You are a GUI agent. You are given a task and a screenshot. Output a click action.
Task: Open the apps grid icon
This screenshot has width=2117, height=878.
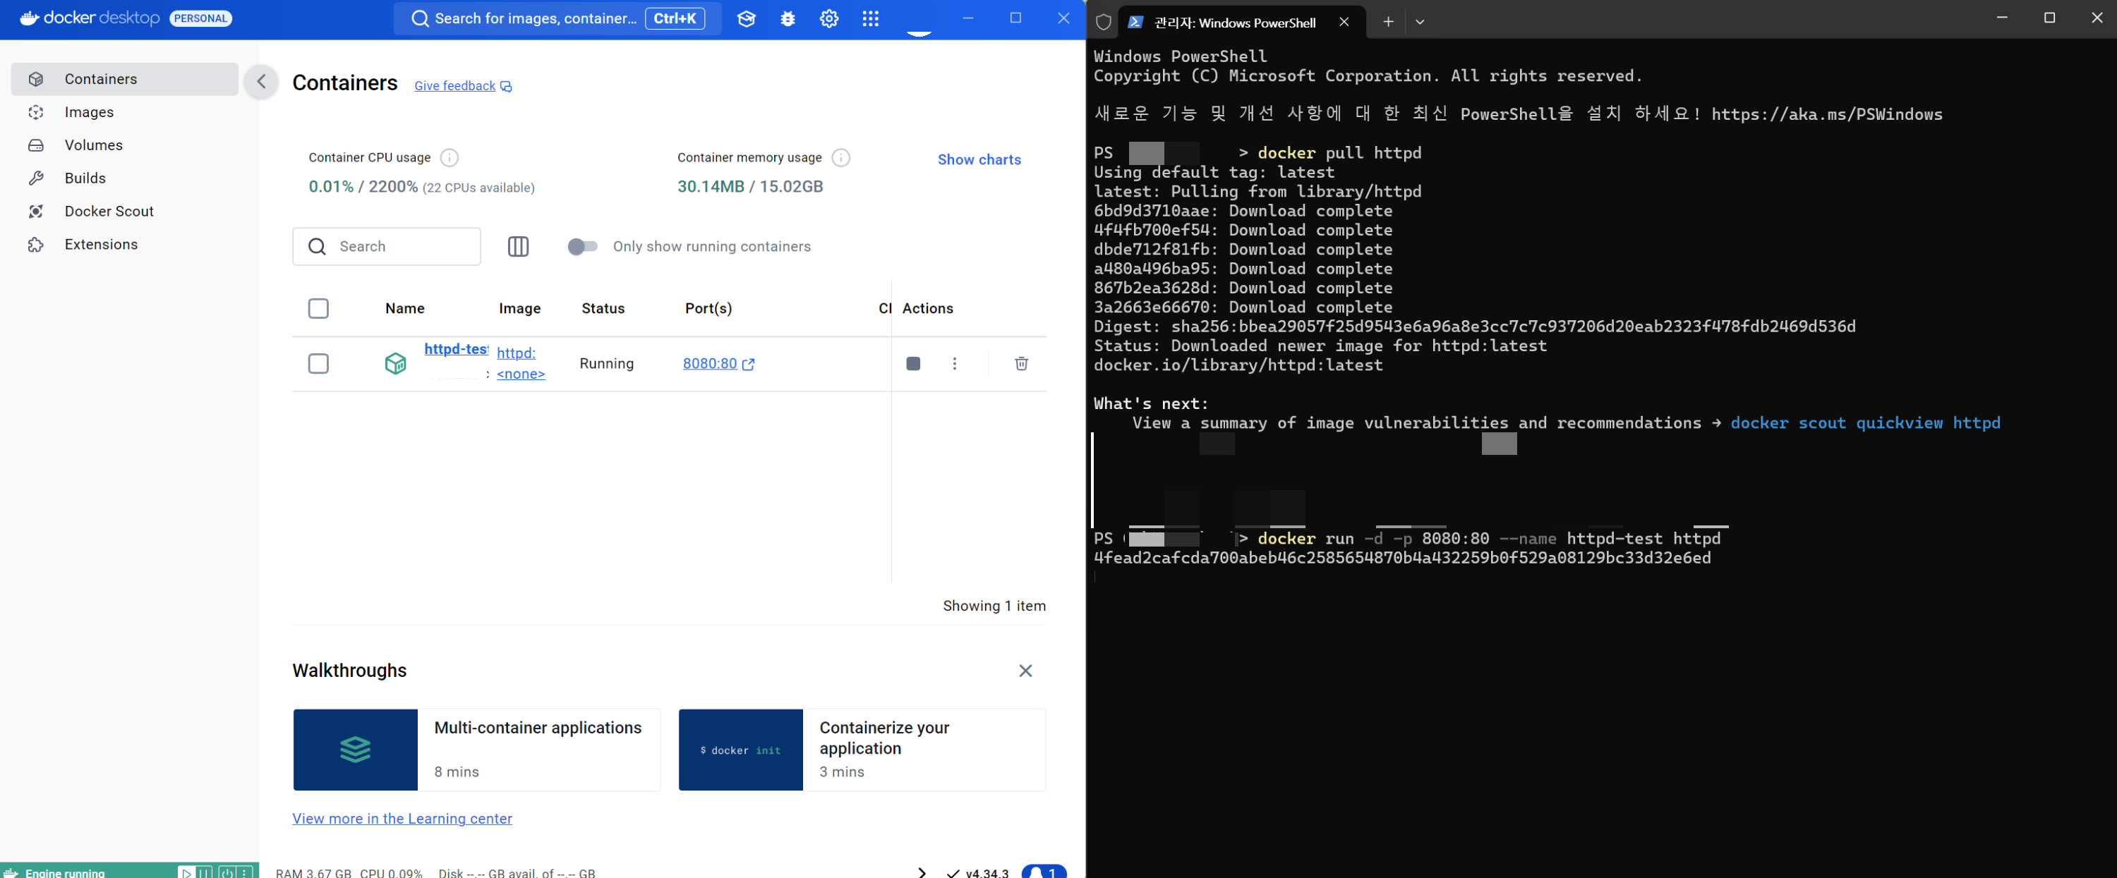[x=870, y=18]
